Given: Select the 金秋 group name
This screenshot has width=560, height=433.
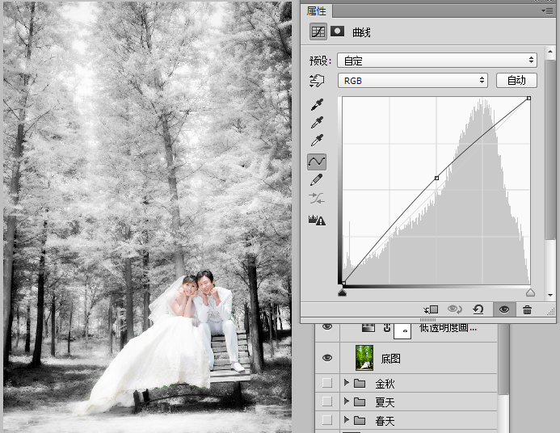Looking at the screenshot, I should coord(385,384).
